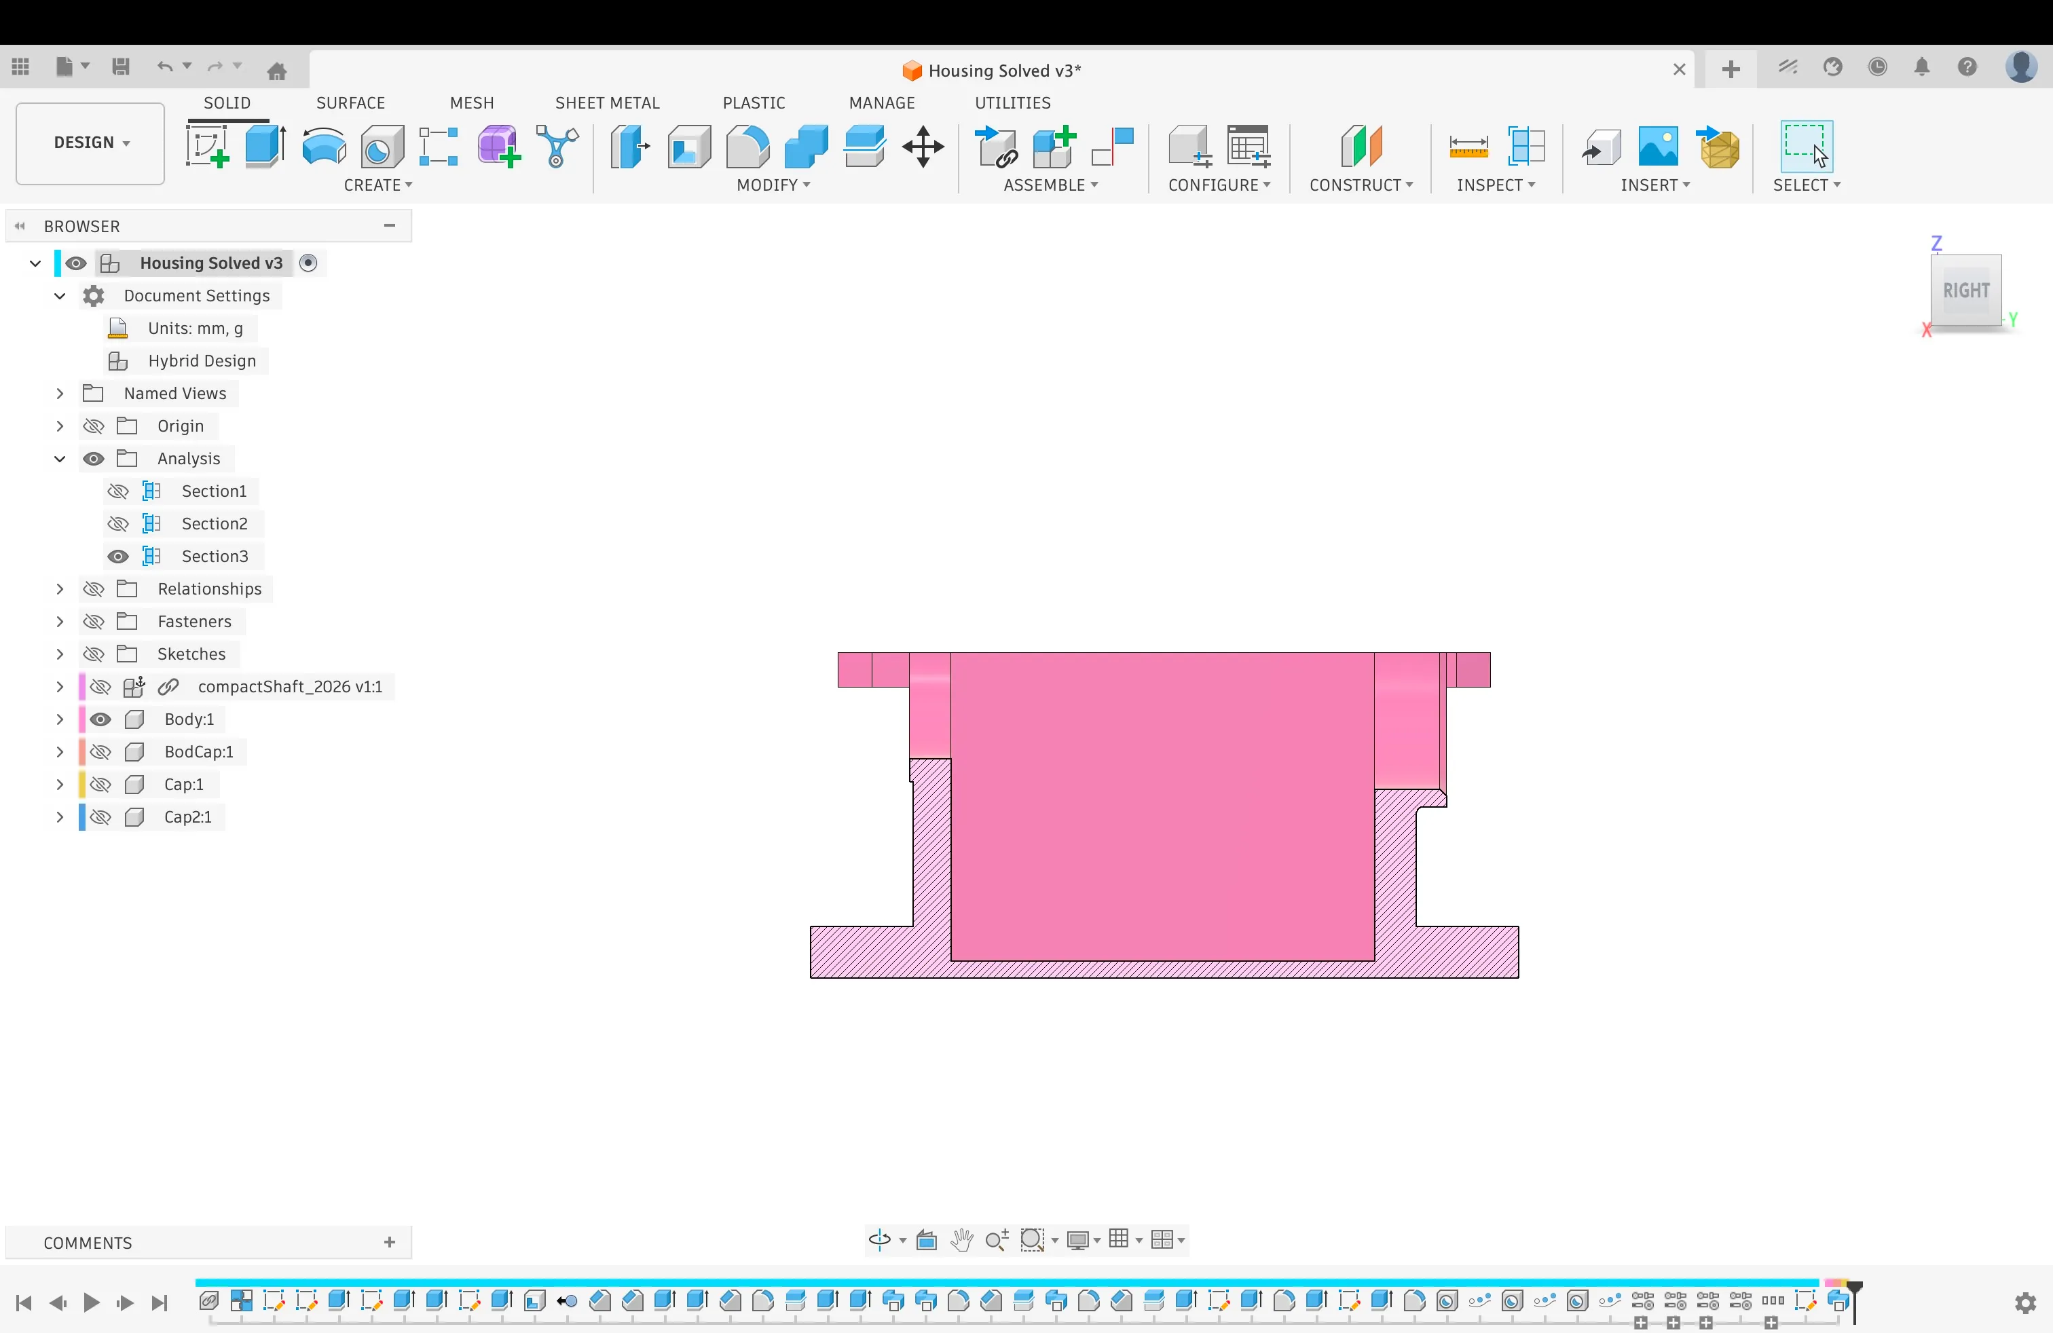This screenshot has height=1333, width=2053.
Task: Select the Shell tool
Action: [689, 147]
